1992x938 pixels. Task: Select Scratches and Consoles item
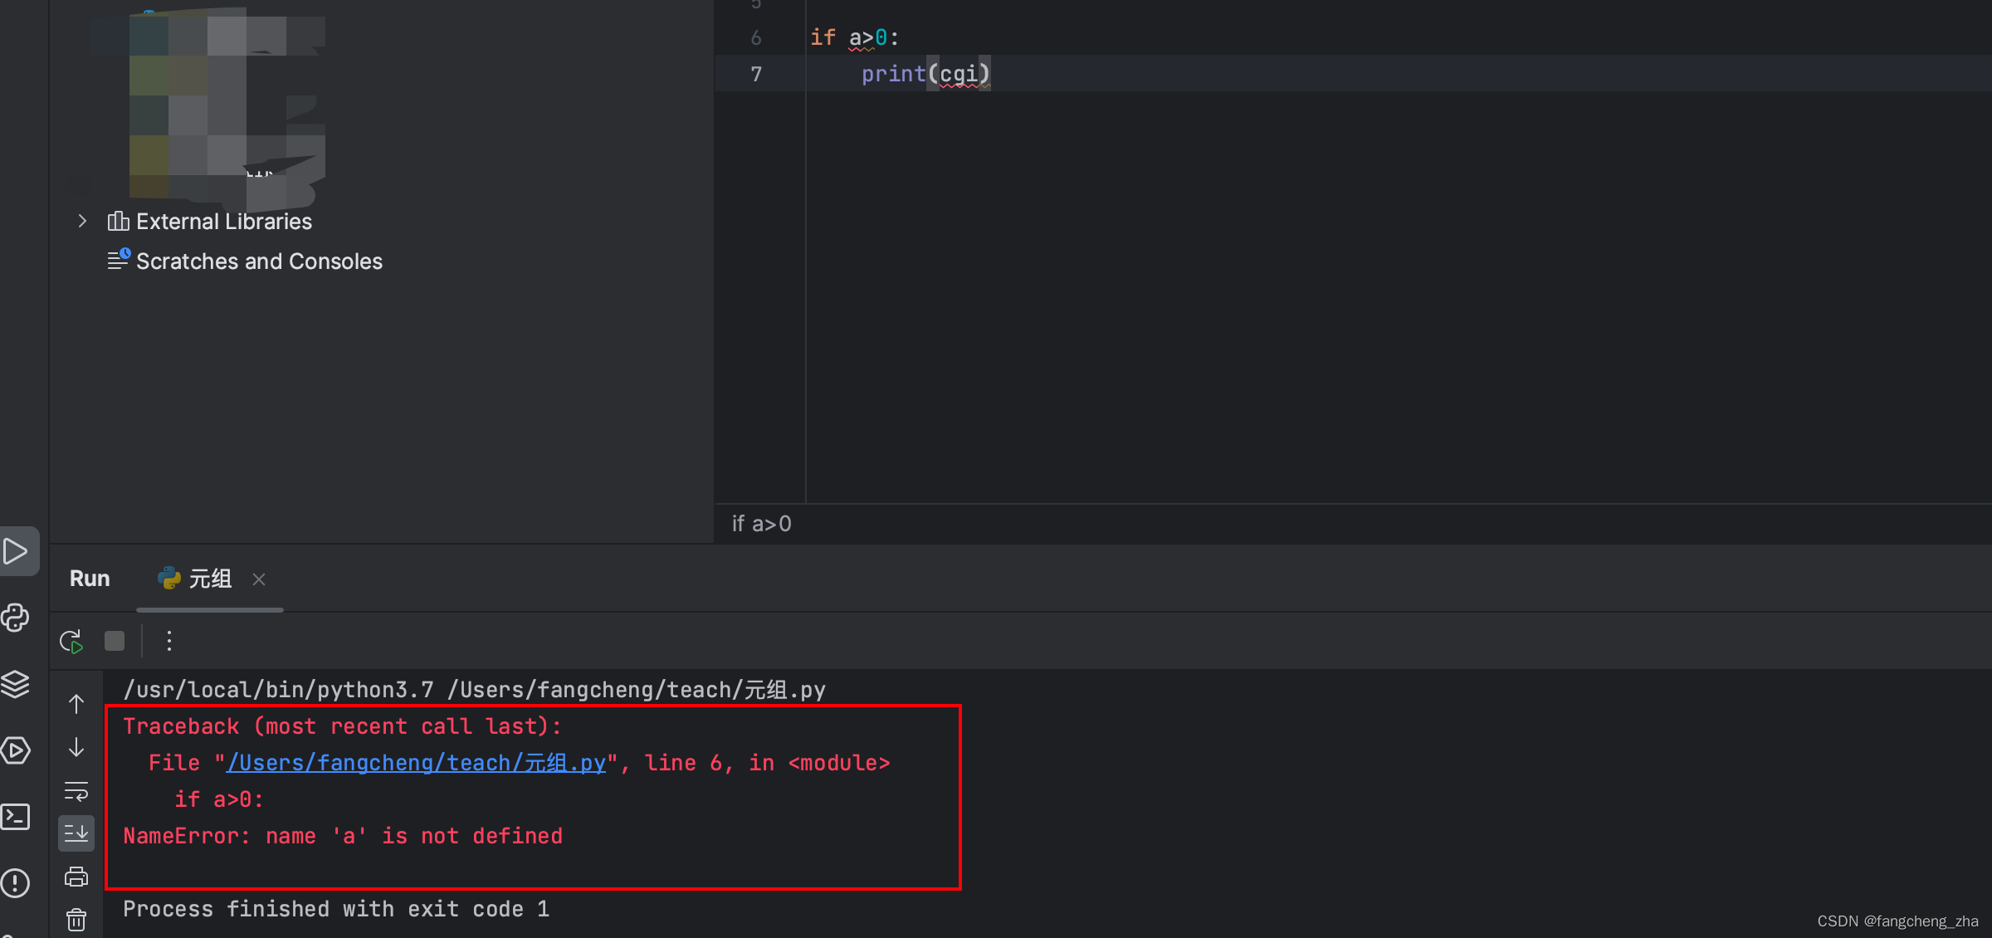click(259, 261)
